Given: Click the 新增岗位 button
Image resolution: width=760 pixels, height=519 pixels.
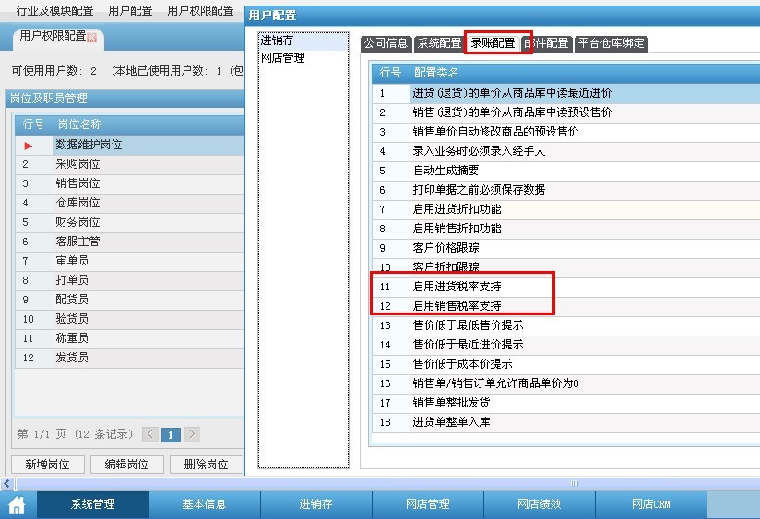Looking at the screenshot, I should coord(48,465).
